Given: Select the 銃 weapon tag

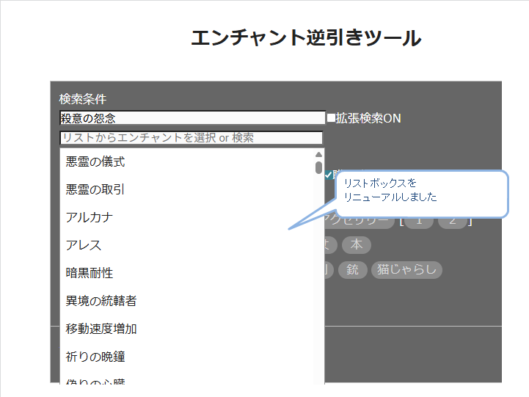Looking at the screenshot, I should [353, 270].
